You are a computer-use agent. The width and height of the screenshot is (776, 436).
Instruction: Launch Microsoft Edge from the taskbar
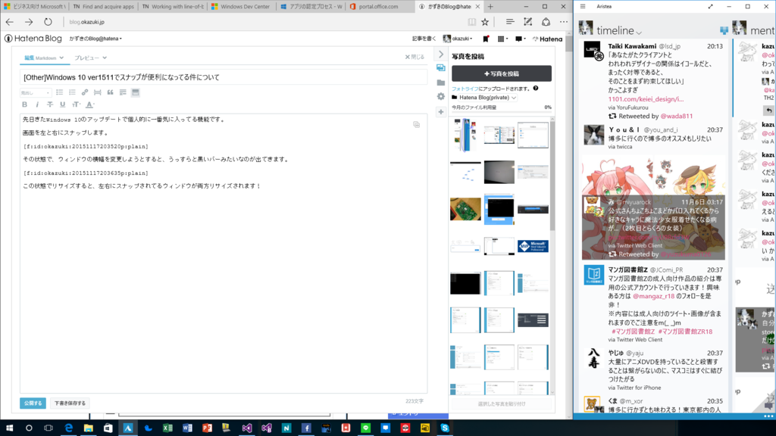coord(68,428)
